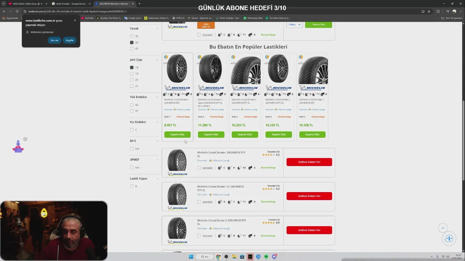Open Michelin CrossClimate+ S1 product title
Image resolution: width=465 pixels, height=261 pixels.
[x=221, y=188]
